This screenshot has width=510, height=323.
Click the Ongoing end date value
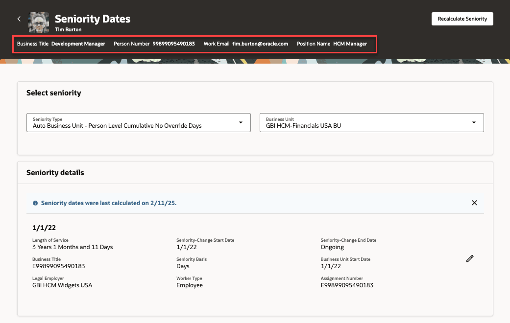(x=332, y=247)
